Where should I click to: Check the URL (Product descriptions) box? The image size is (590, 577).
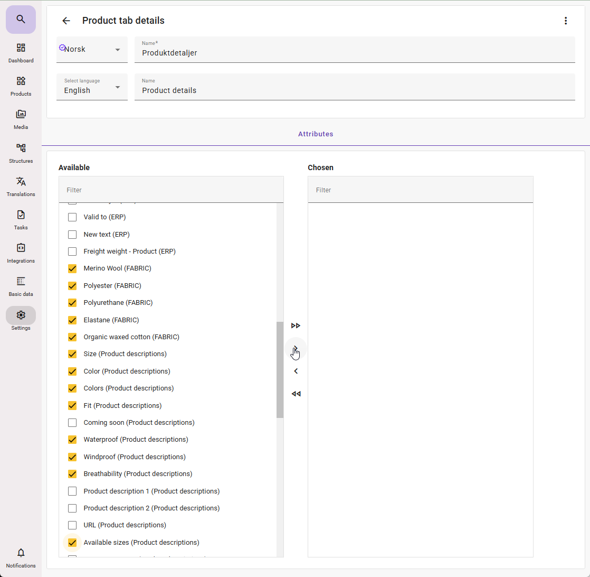72,525
